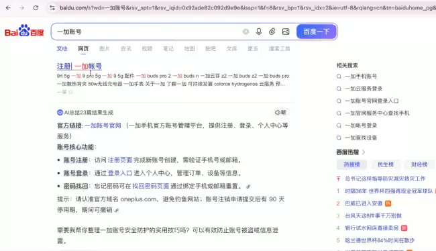Expand 百度热搜 with the chevron arrow

364,152
